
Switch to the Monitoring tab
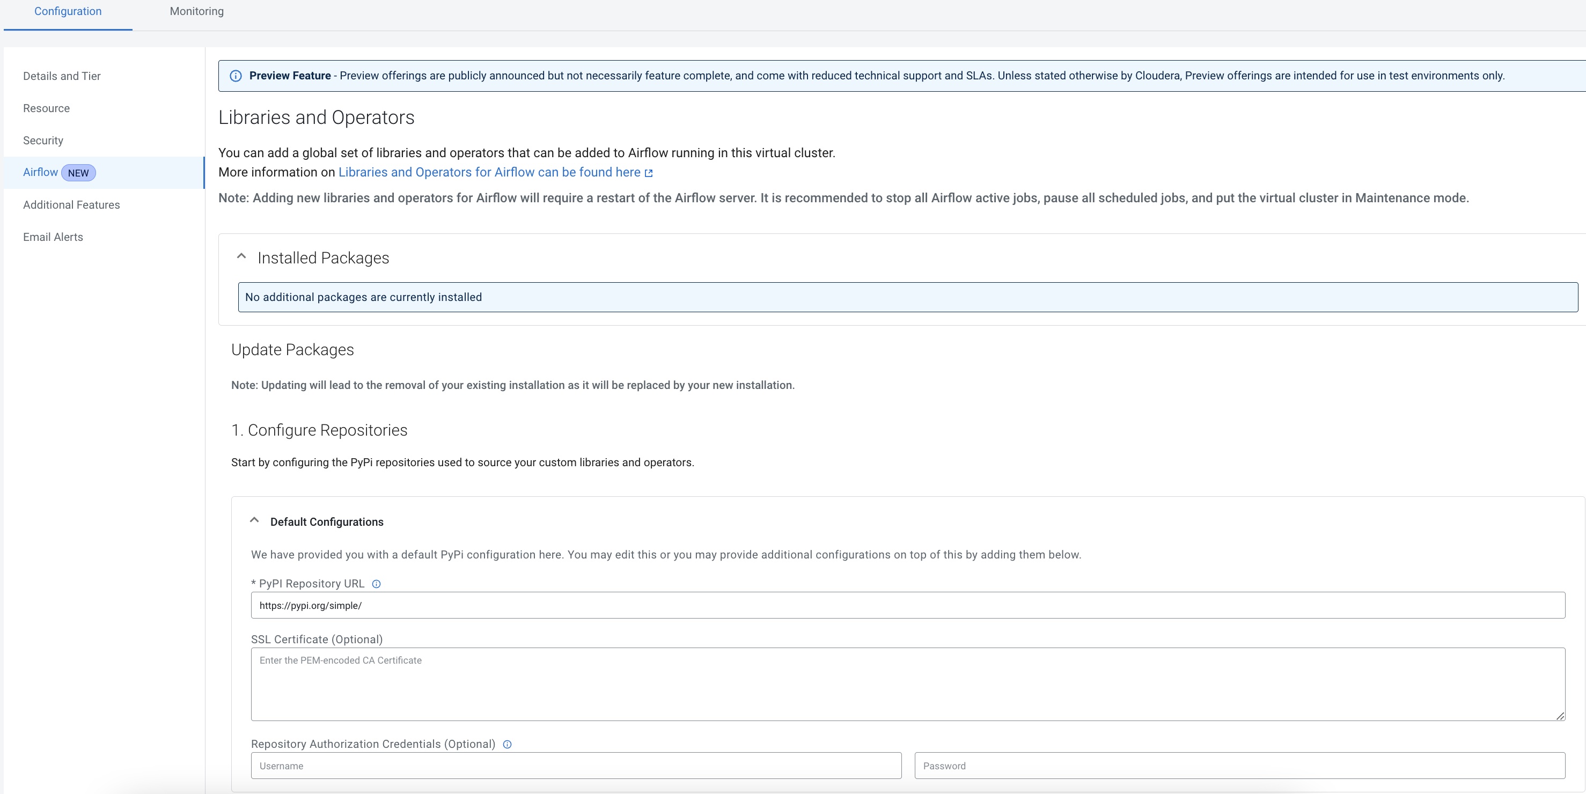coord(196,11)
